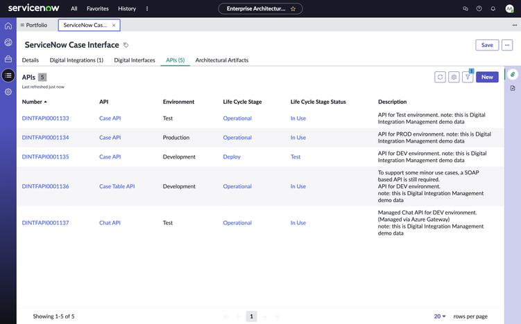Open the chat conversations icon in header
This screenshot has width=521, height=324.
click(466, 8)
